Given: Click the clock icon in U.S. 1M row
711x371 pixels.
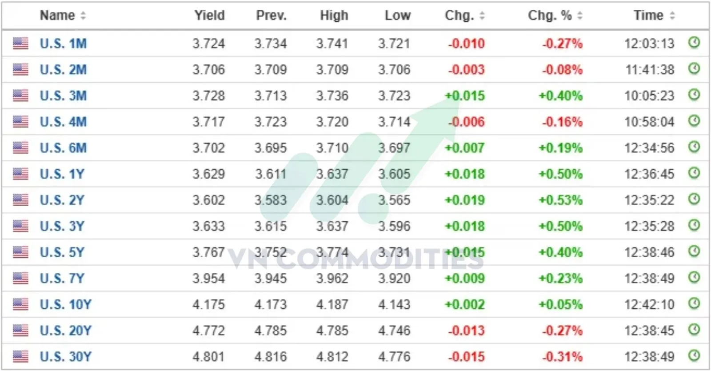Looking at the screenshot, I should [694, 43].
